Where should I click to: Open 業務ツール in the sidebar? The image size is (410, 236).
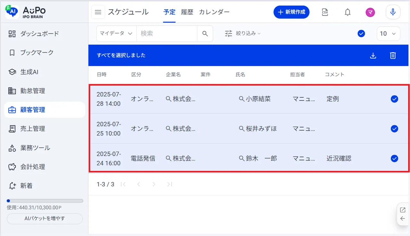(x=45, y=148)
